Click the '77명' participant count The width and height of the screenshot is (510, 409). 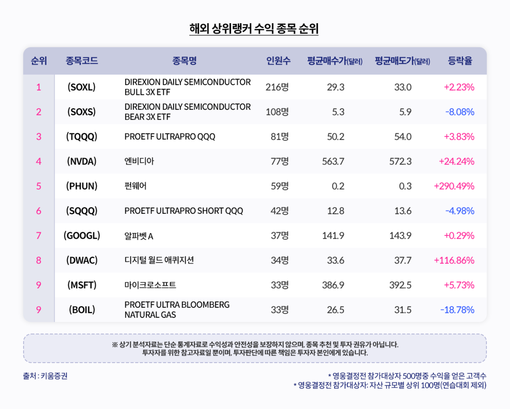(x=280, y=161)
